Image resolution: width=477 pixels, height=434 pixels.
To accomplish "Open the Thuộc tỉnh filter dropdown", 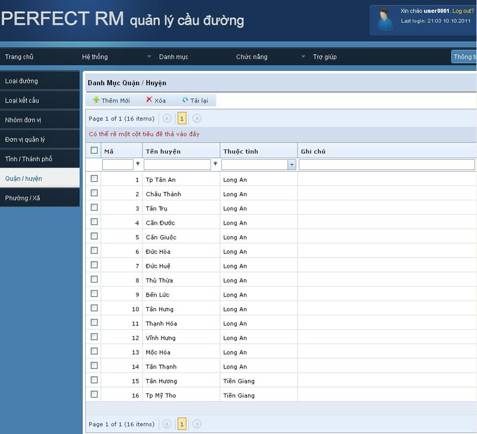I will (292, 165).
